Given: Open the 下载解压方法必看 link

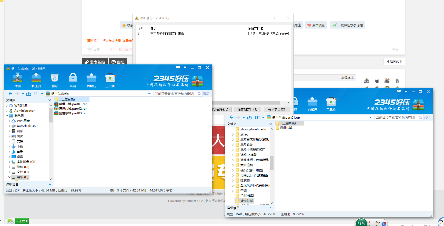Looking at the screenshot, I should [x=348, y=25].
